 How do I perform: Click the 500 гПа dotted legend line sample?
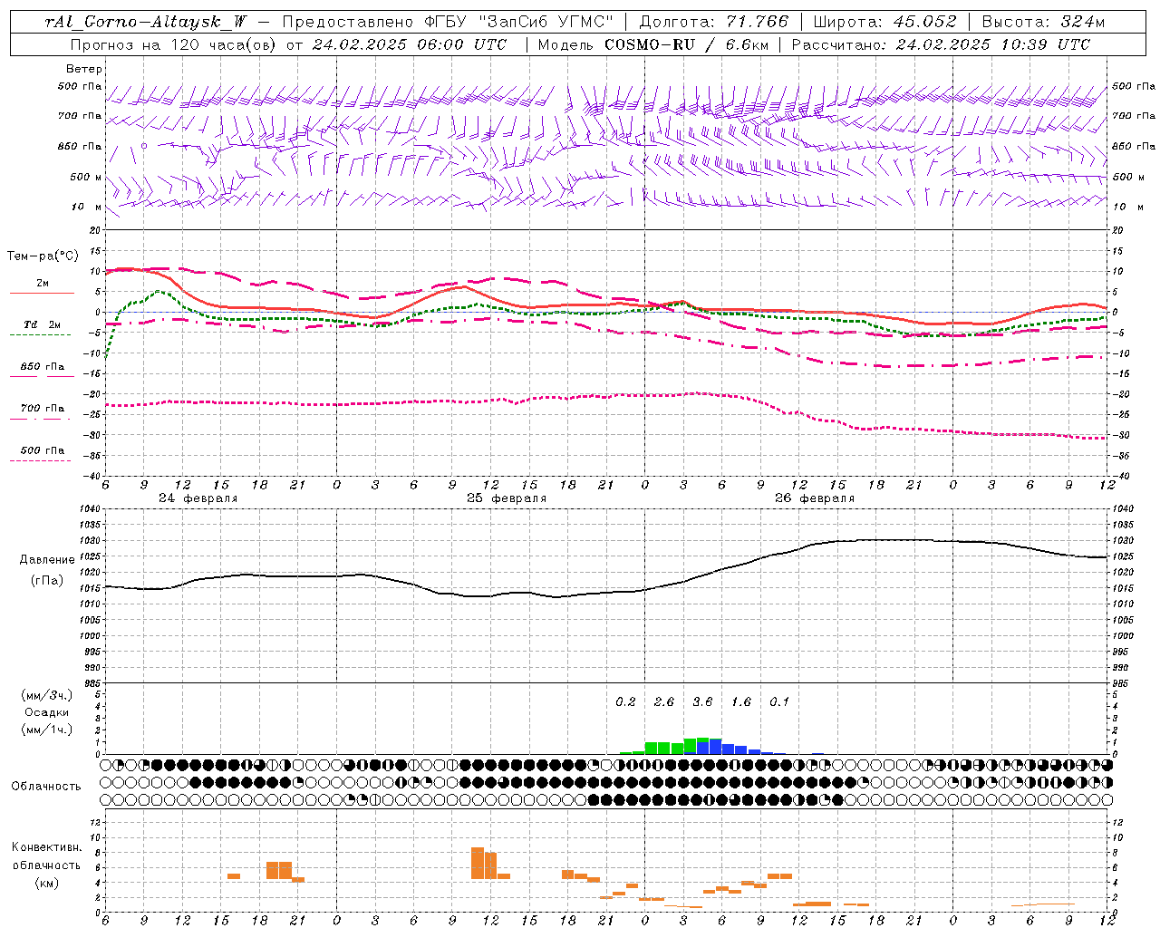coord(40,460)
